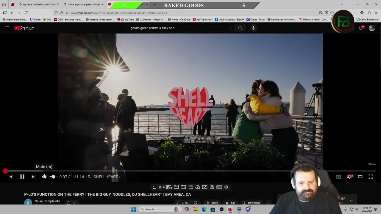Screen dimensions: 381x214
Task: Skip to the previous video
Action: [10, 177]
